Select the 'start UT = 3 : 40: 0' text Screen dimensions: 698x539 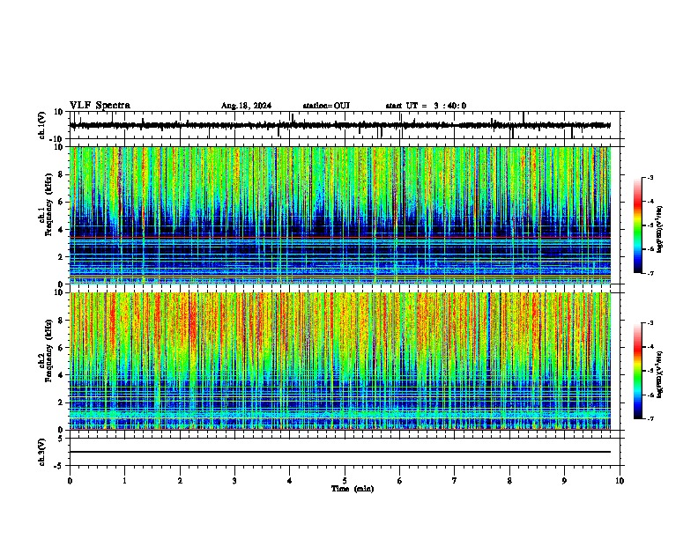(x=426, y=106)
